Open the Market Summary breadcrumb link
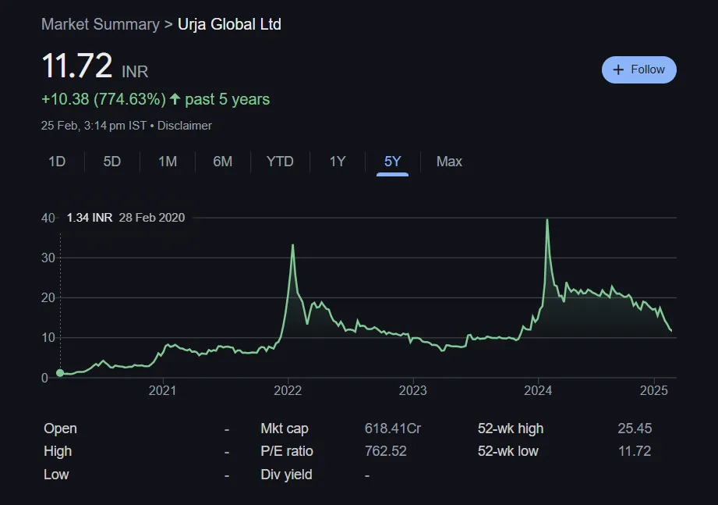Screen dimensions: 718x505 [101, 24]
